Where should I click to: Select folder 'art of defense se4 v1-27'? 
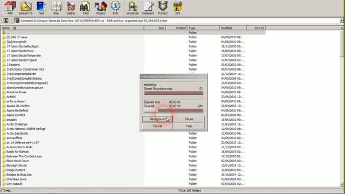point(23,142)
